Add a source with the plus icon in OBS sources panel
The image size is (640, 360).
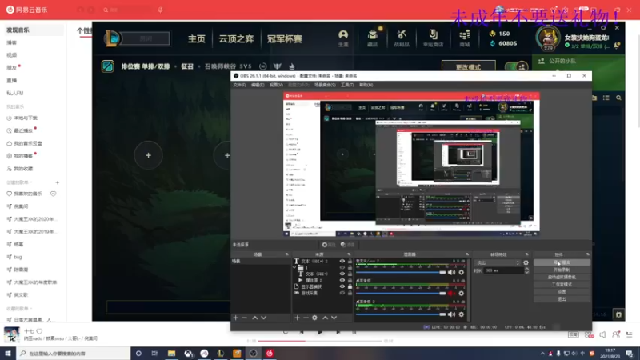coord(297,318)
